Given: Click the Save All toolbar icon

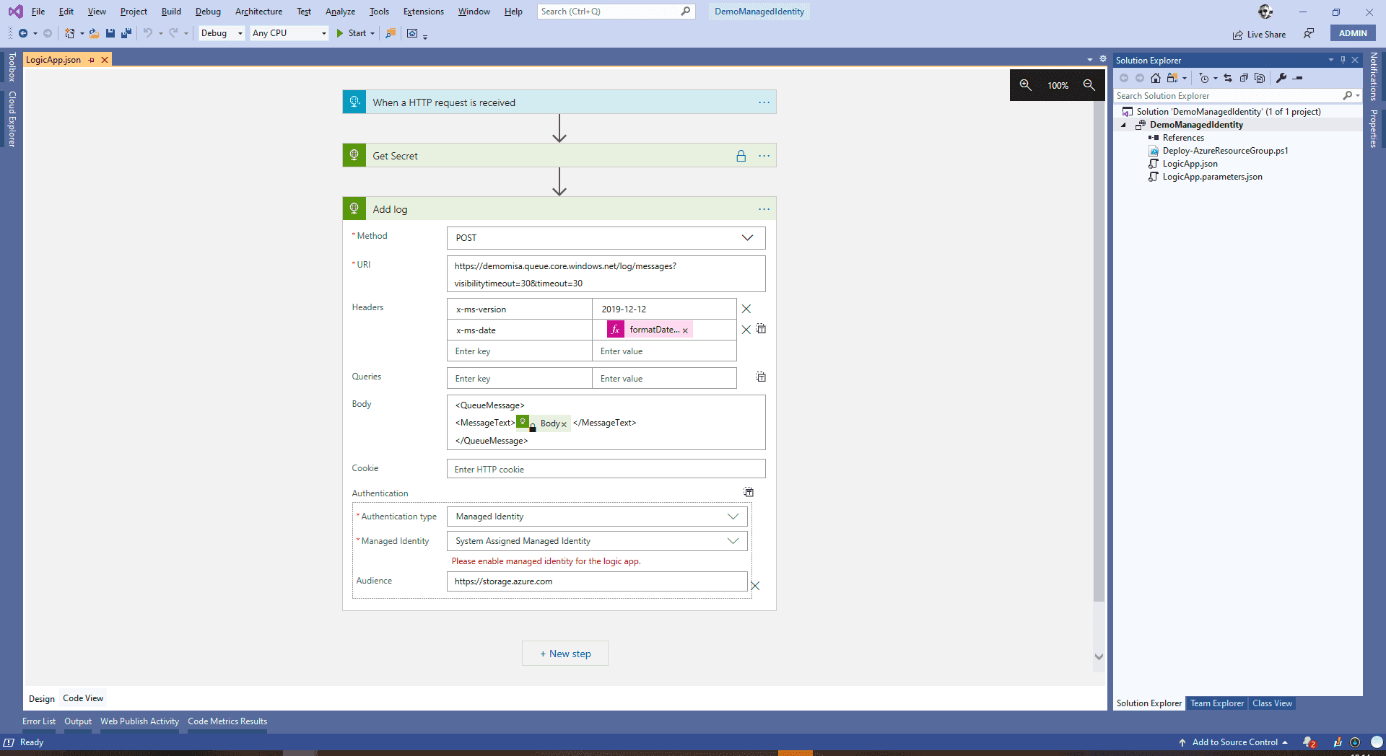Looking at the screenshot, I should click(126, 33).
